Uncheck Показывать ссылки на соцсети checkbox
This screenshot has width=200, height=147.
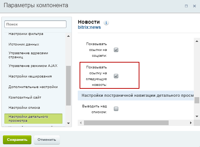116,50
